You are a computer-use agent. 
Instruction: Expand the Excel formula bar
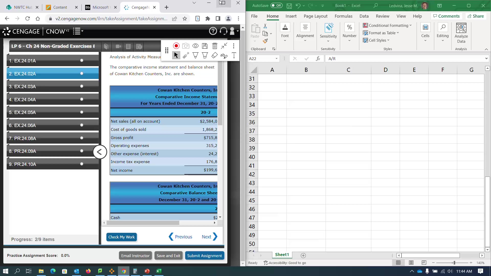486,59
